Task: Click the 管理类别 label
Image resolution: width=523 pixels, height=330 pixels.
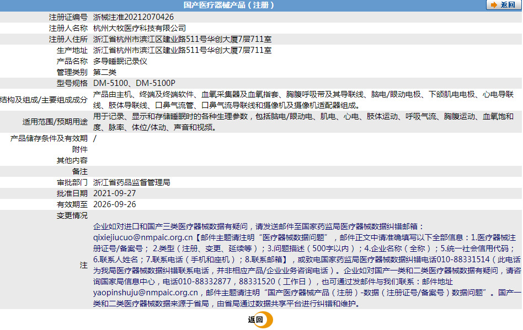Action: point(72,72)
